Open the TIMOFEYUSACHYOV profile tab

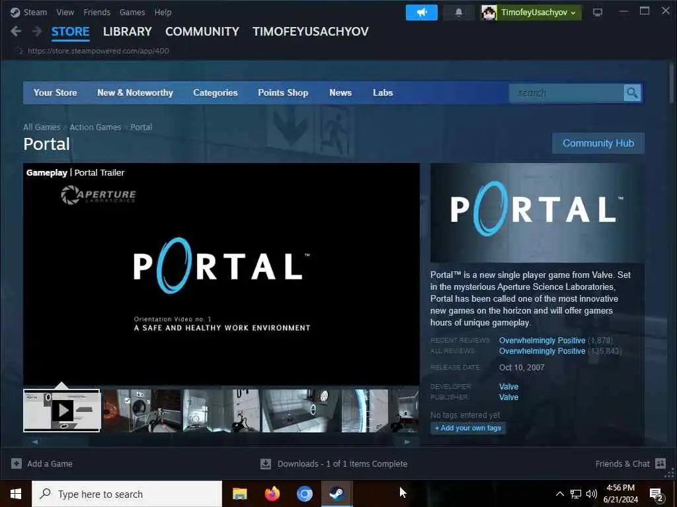(311, 32)
